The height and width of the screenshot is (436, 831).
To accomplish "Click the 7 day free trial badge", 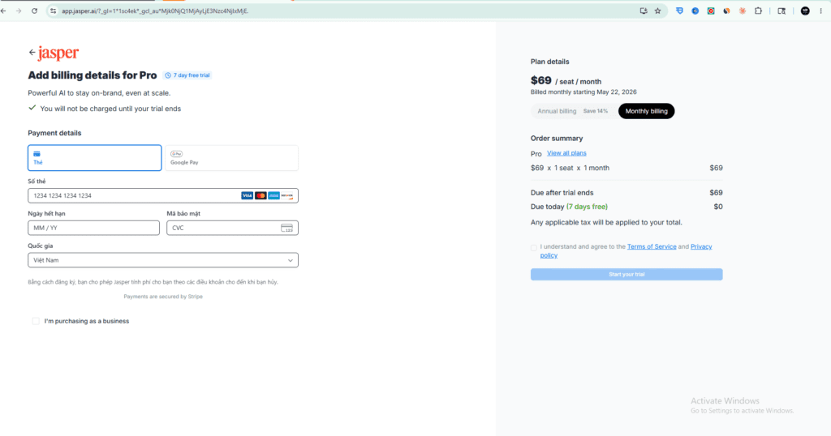I will tap(187, 75).
